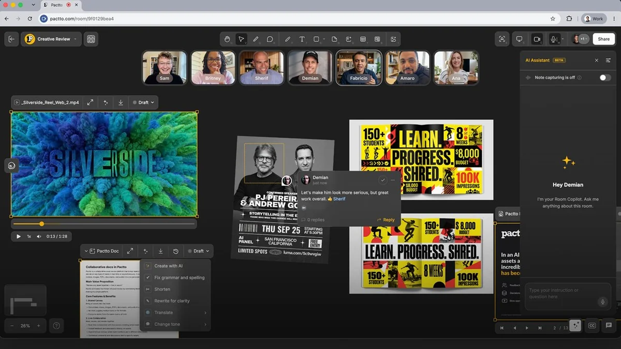Select Rewrite for clarity option

pyautogui.click(x=175, y=301)
